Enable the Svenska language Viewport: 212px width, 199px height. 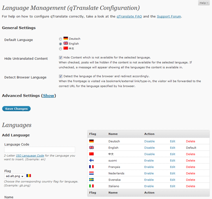pyautogui.click(x=149, y=179)
